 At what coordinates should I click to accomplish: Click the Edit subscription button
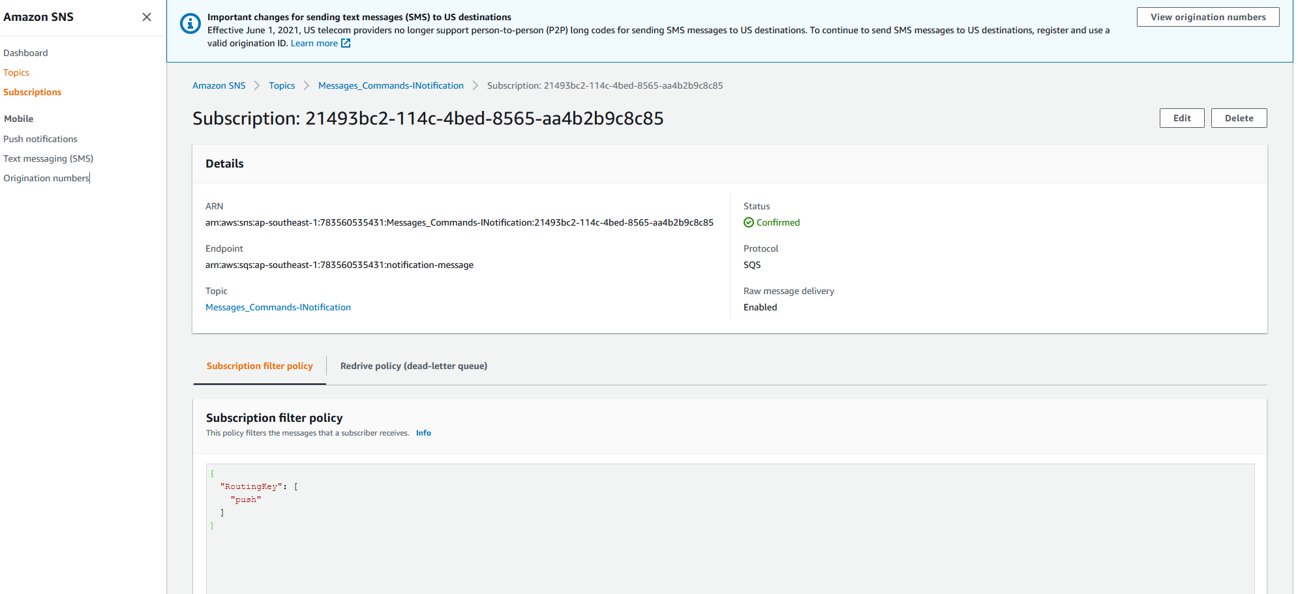(x=1182, y=118)
